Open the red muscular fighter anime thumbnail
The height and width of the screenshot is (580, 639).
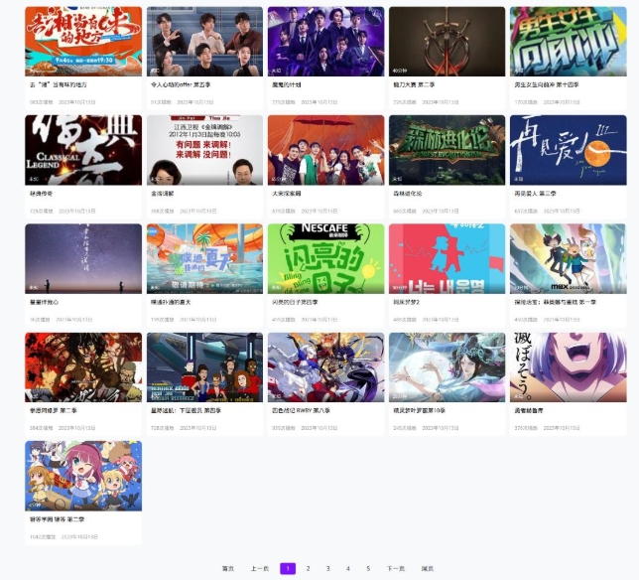[83, 367]
